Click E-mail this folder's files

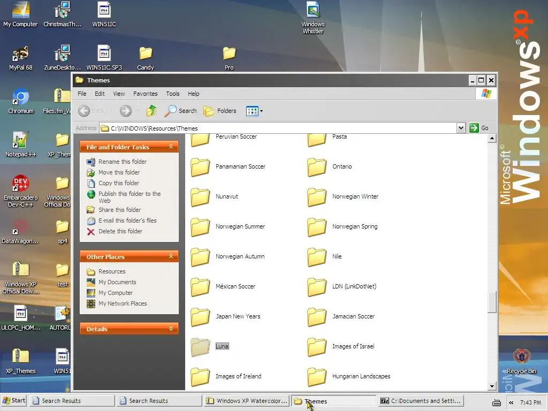127,220
